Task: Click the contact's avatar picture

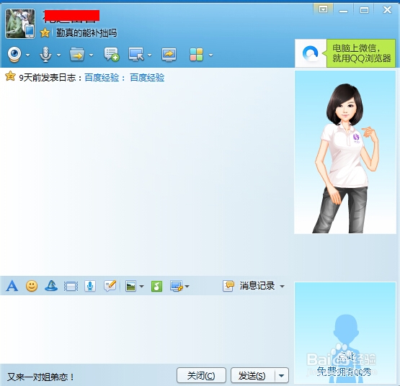Action: pos(20,24)
